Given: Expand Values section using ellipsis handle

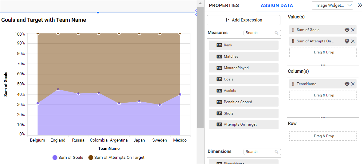Looking at the screenshot, I should (323, 65).
